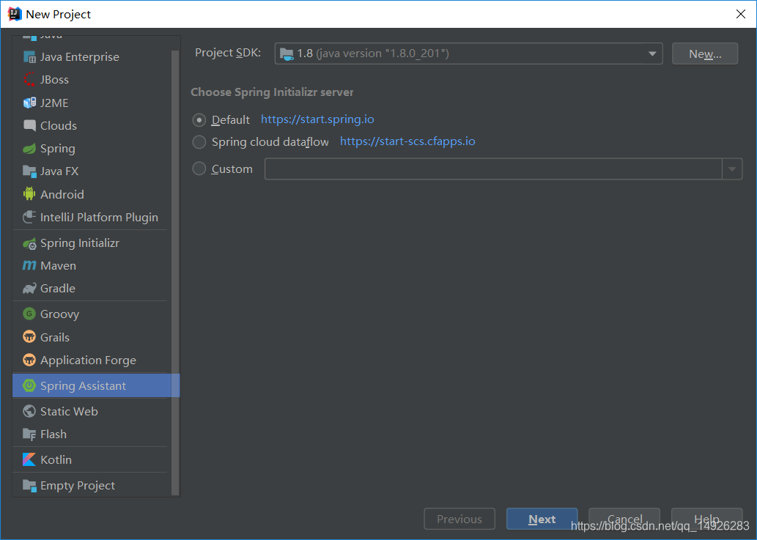Open the https://start-scs.cfapps.io link
This screenshot has width=757, height=540.
point(407,141)
